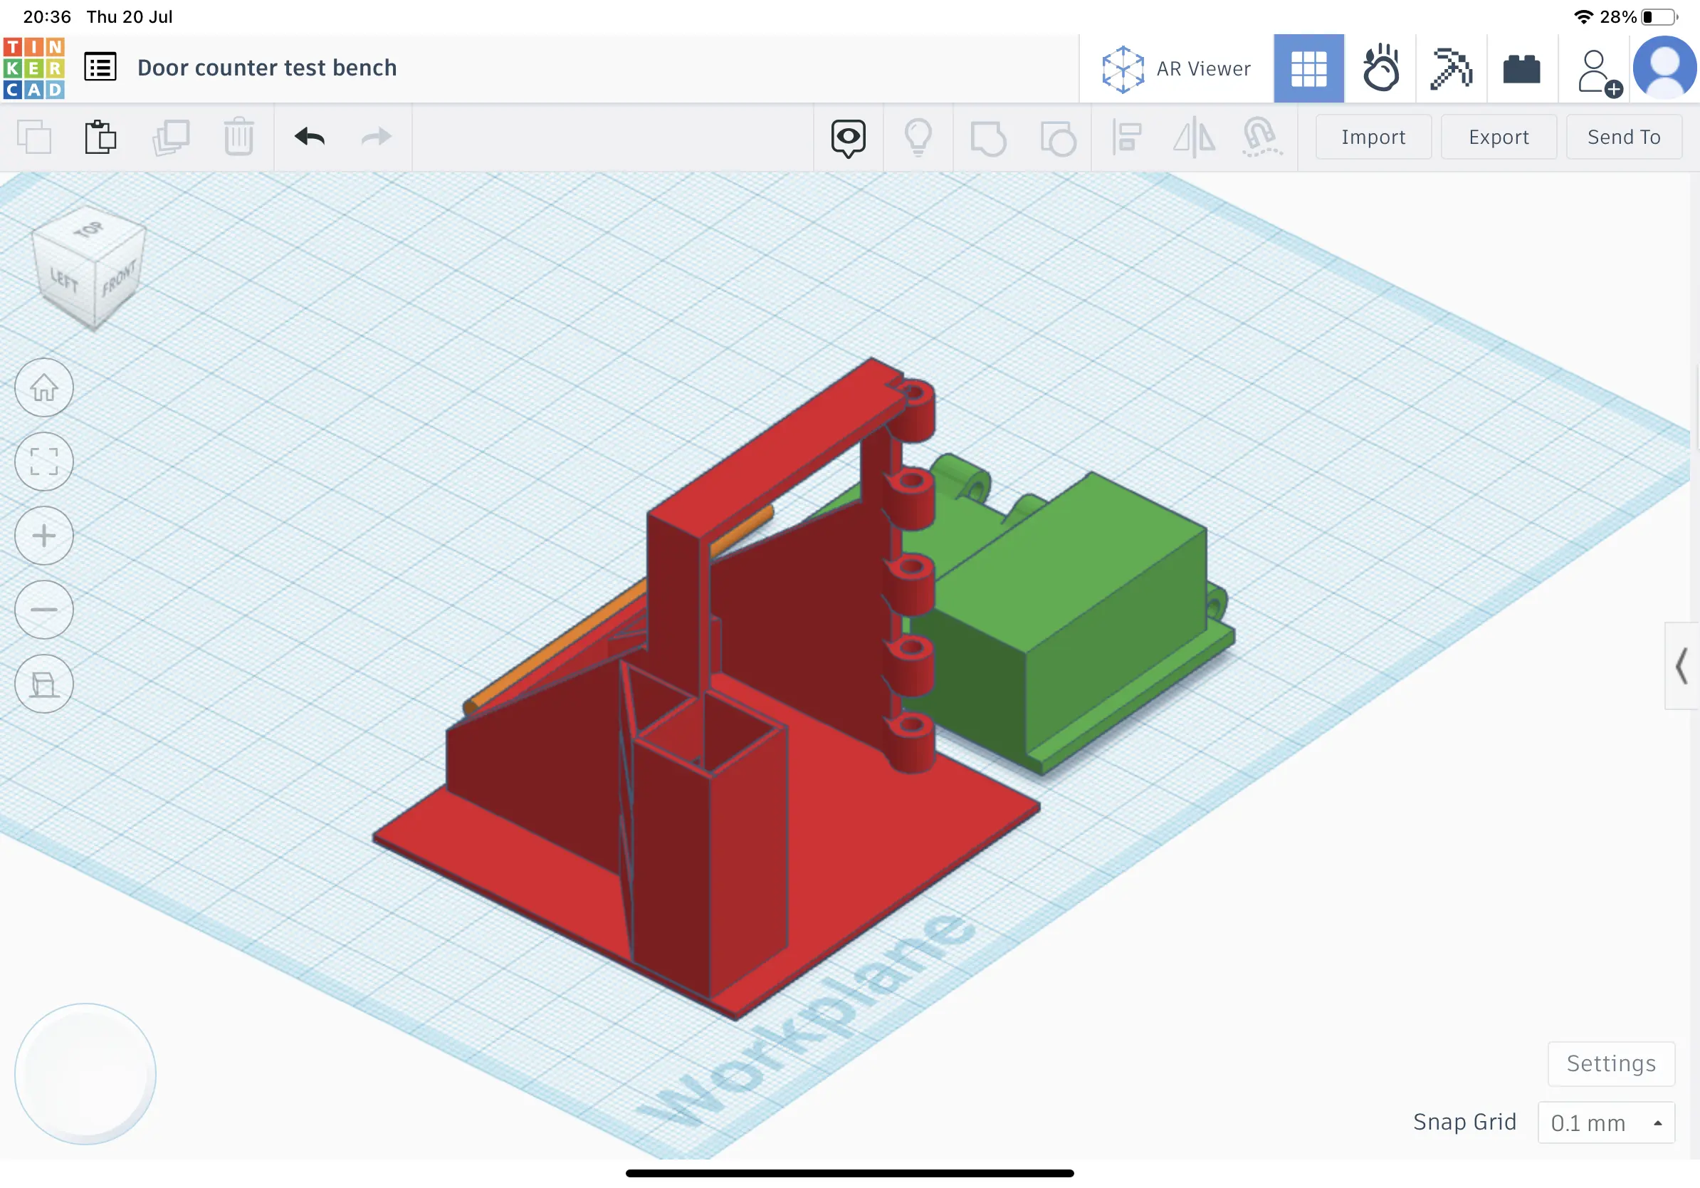Open the design list menu icon
1700x1188 pixels.
coord(100,66)
